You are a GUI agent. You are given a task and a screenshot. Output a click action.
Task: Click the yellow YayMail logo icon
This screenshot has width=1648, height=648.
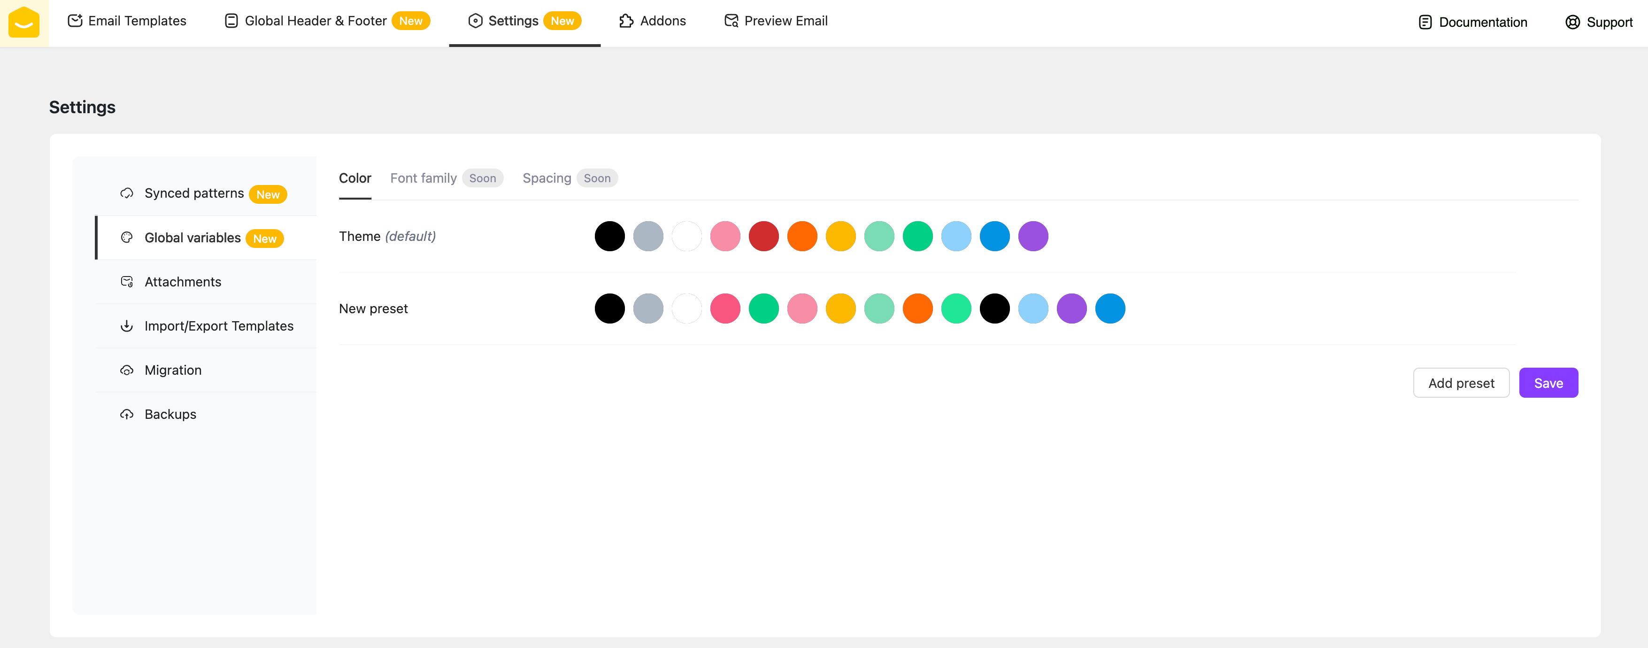coord(23,23)
